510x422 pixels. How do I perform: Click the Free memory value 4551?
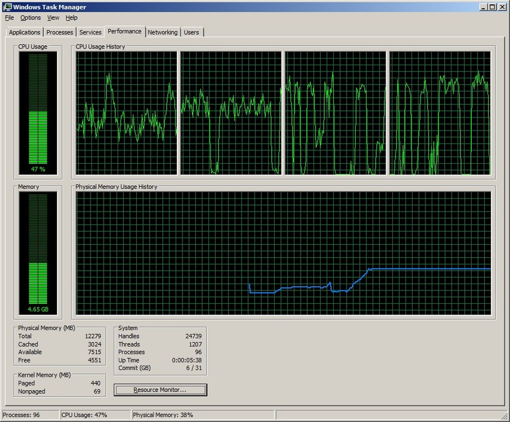(95, 360)
